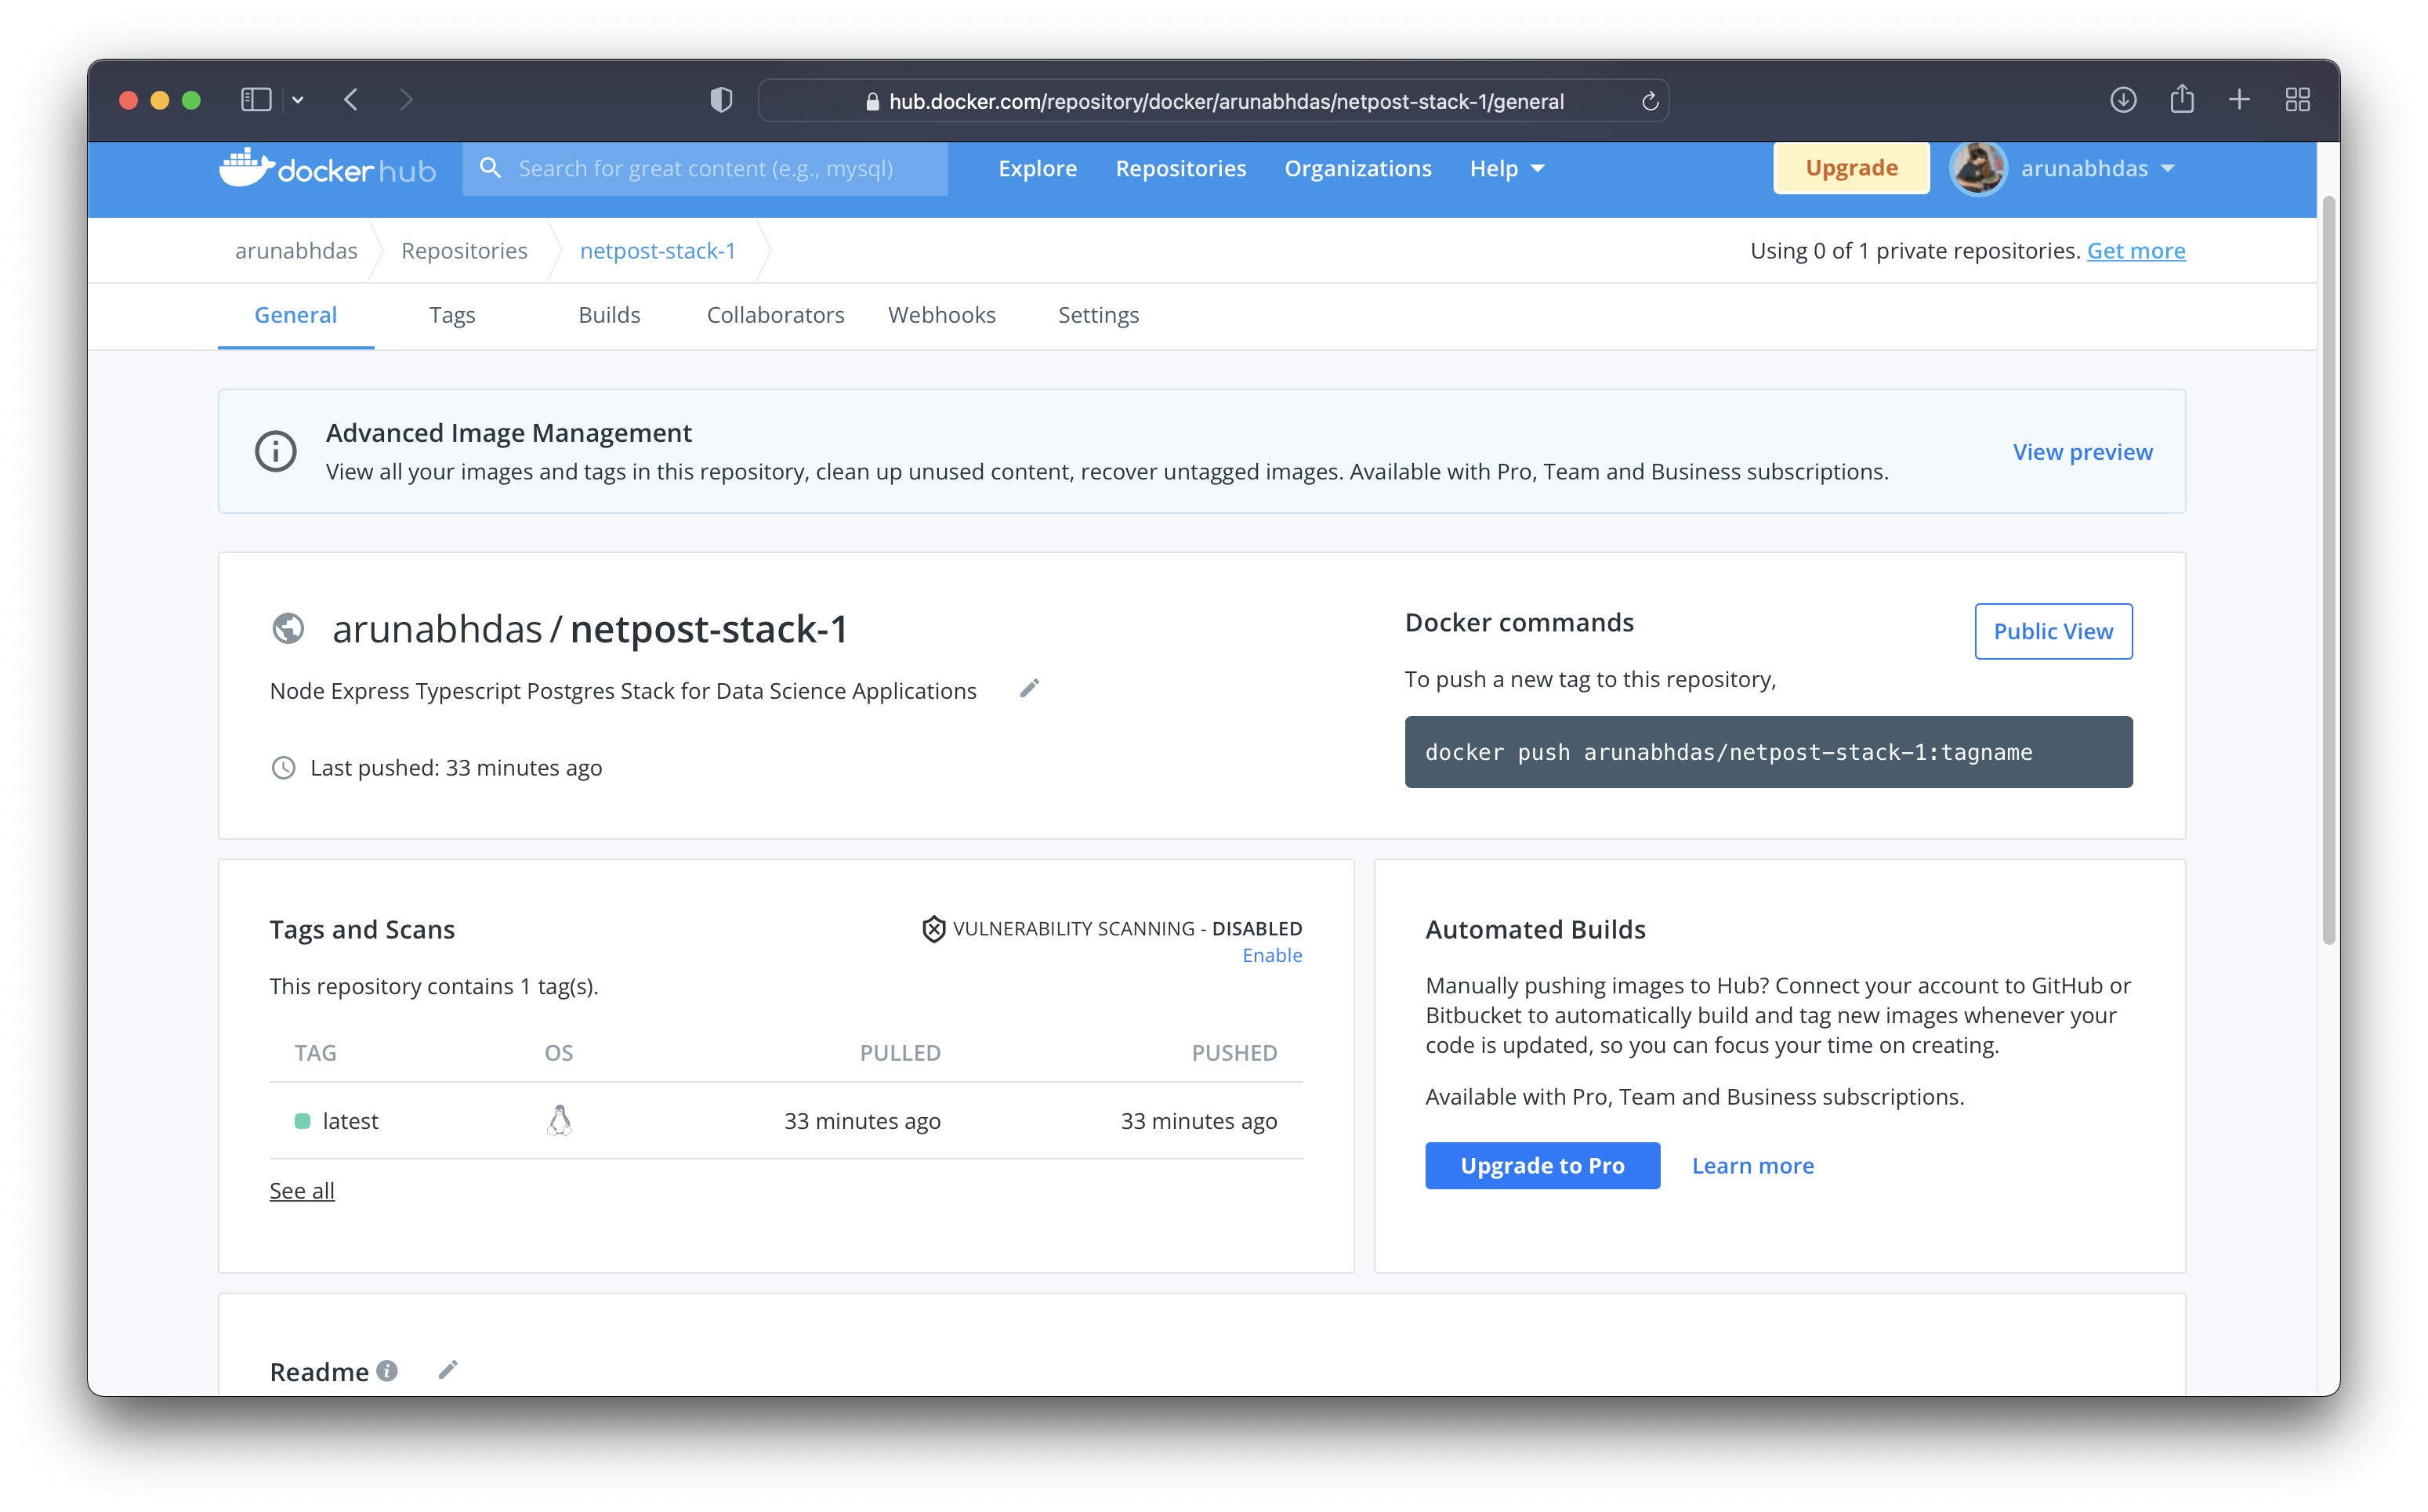Click the Public View button

(x=2053, y=631)
